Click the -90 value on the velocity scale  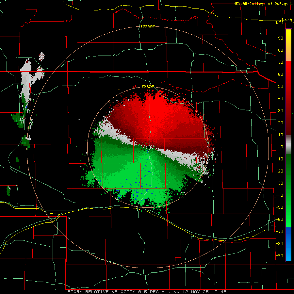pos(279,256)
